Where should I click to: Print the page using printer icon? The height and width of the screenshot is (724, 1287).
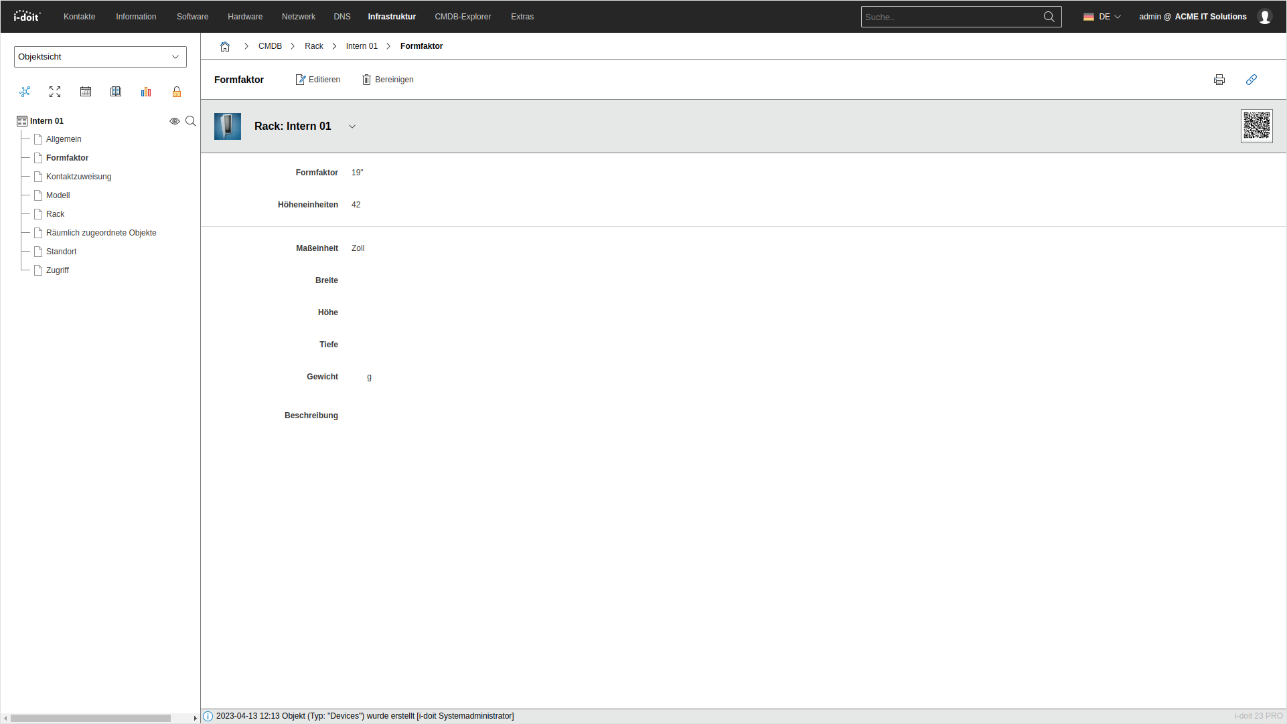(x=1219, y=80)
